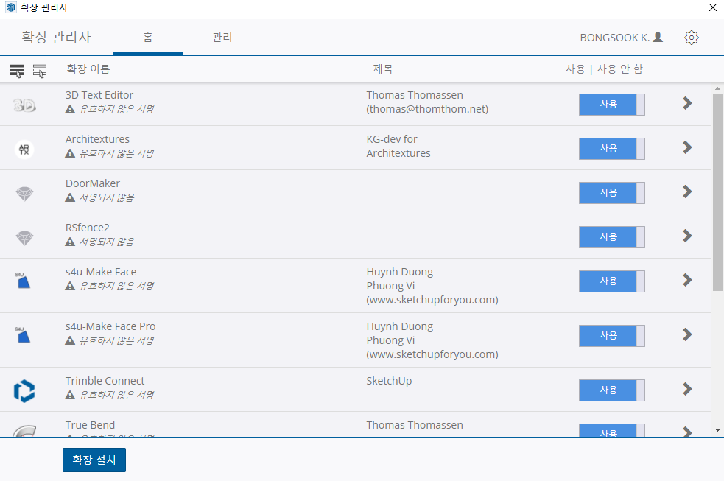The height and width of the screenshot is (481, 724).
Task: Open settings via the gear icon
Action: click(x=691, y=38)
